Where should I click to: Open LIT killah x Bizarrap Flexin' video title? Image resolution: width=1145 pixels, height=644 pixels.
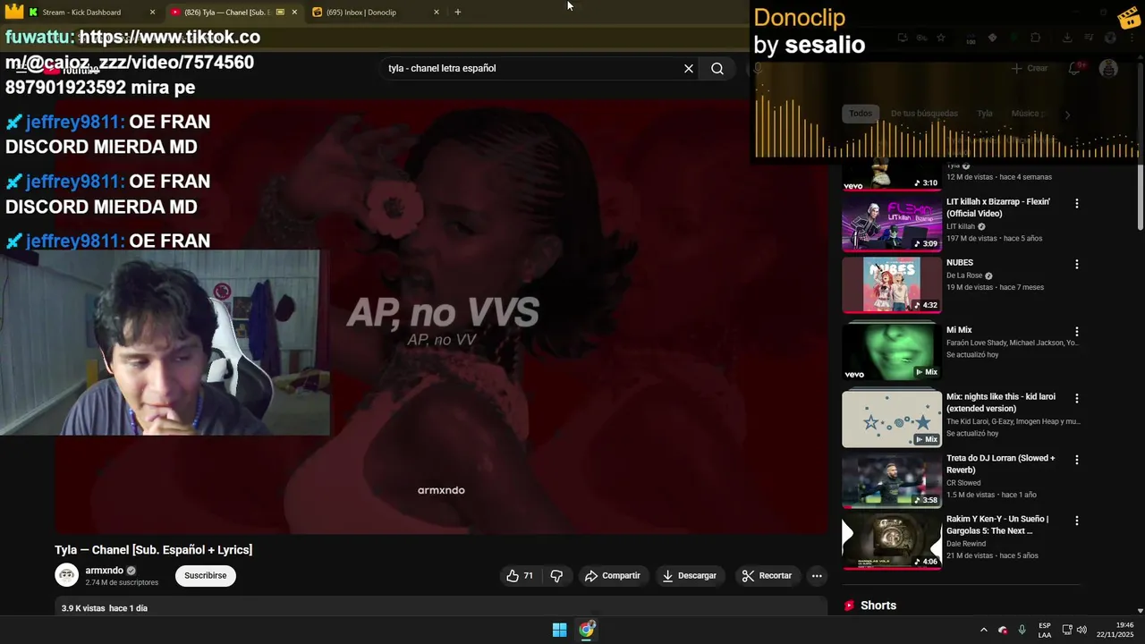coord(998,208)
